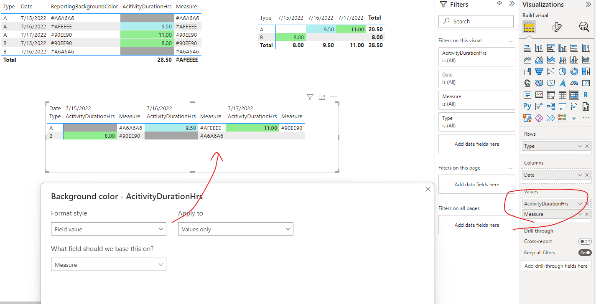Select the Donut chart visual

574,71
